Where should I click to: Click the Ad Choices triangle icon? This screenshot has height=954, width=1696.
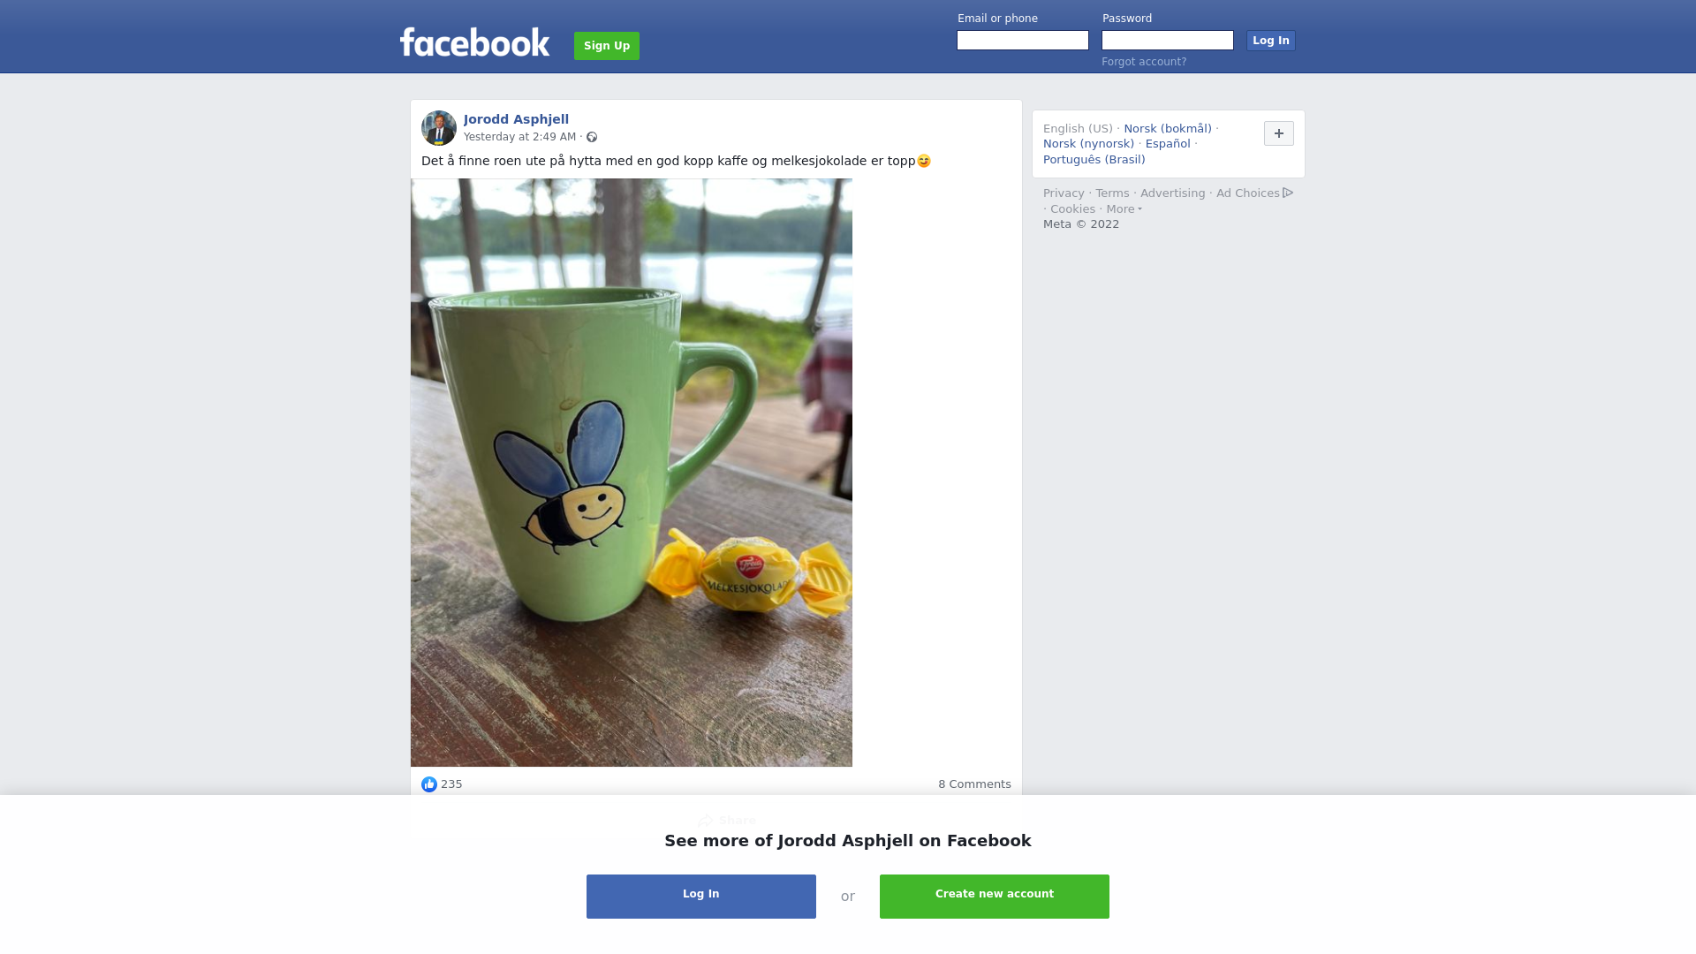point(1288,193)
